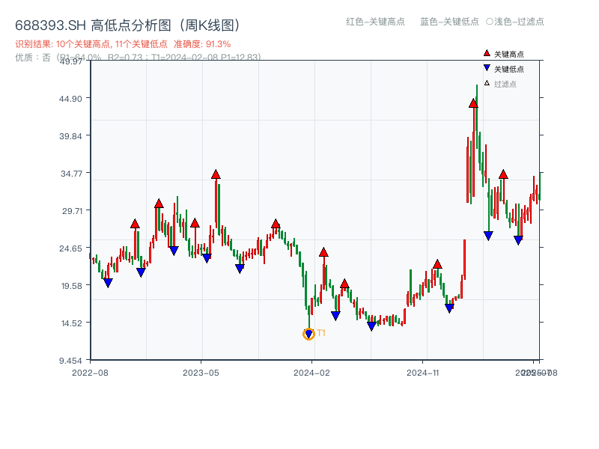Select the red 关键高点 triangle icon in legend
Screen dimensions: 599x449
485,53
